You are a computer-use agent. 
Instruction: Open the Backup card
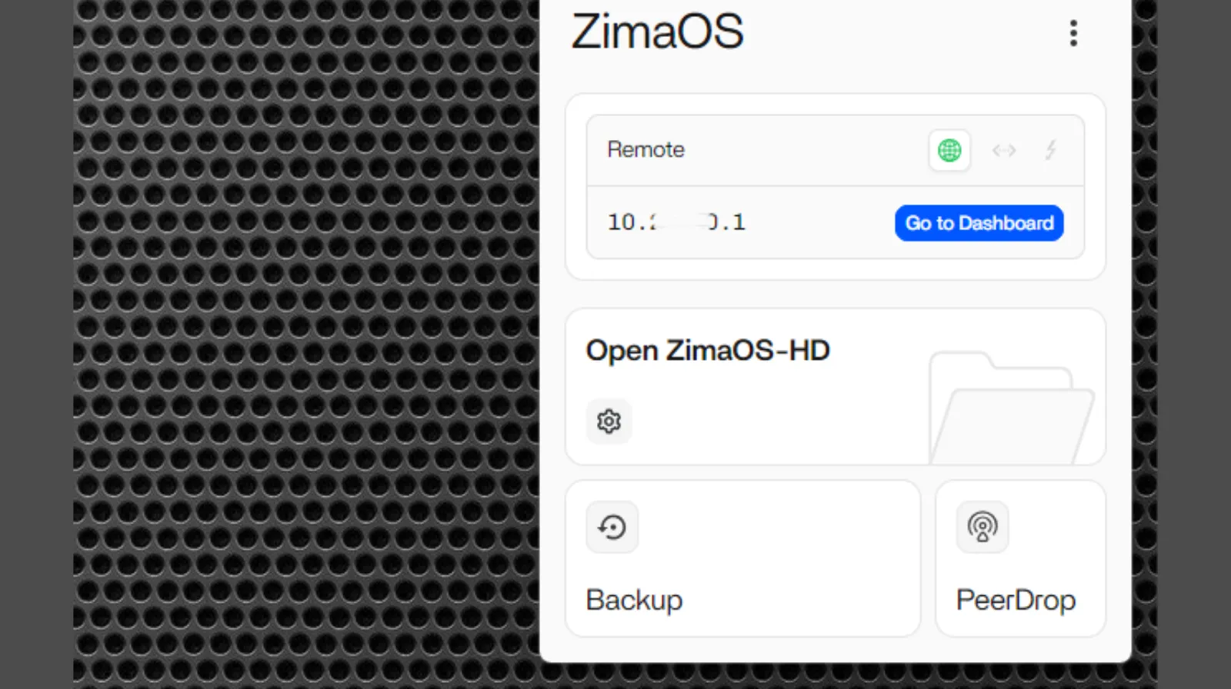(743, 559)
